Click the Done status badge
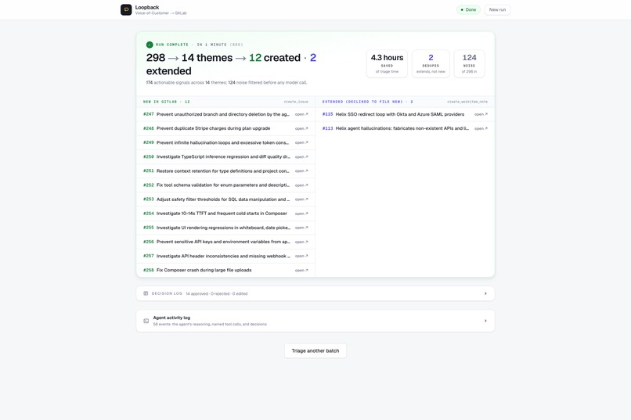 pyautogui.click(x=468, y=9)
